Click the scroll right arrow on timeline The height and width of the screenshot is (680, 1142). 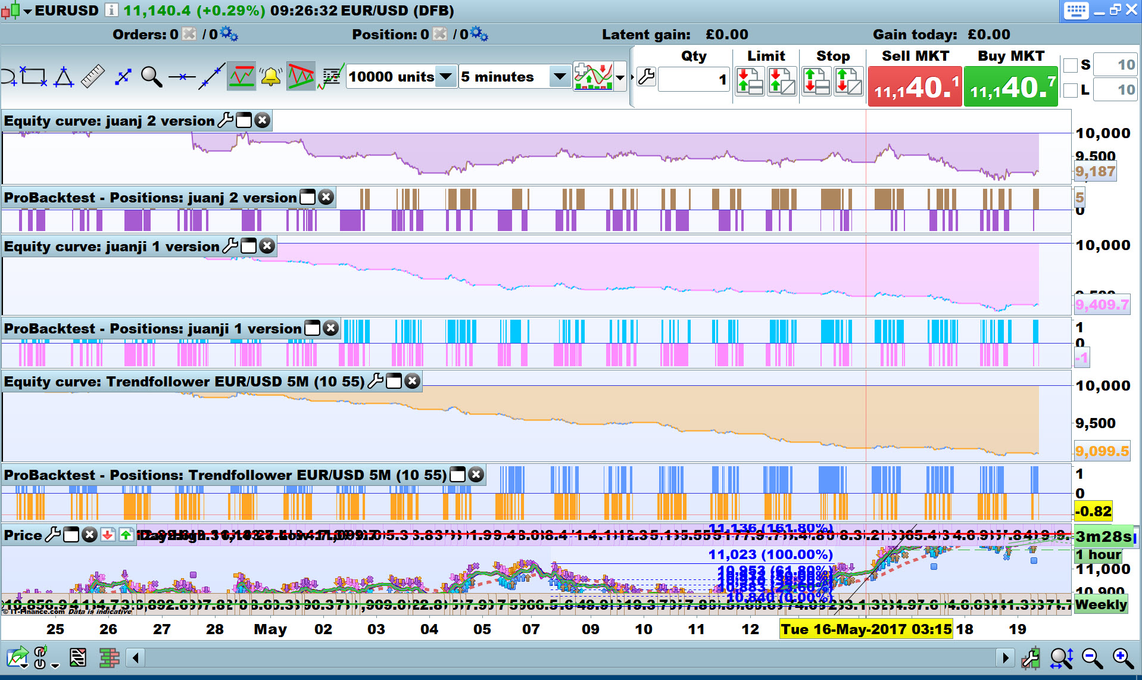click(x=1005, y=658)
